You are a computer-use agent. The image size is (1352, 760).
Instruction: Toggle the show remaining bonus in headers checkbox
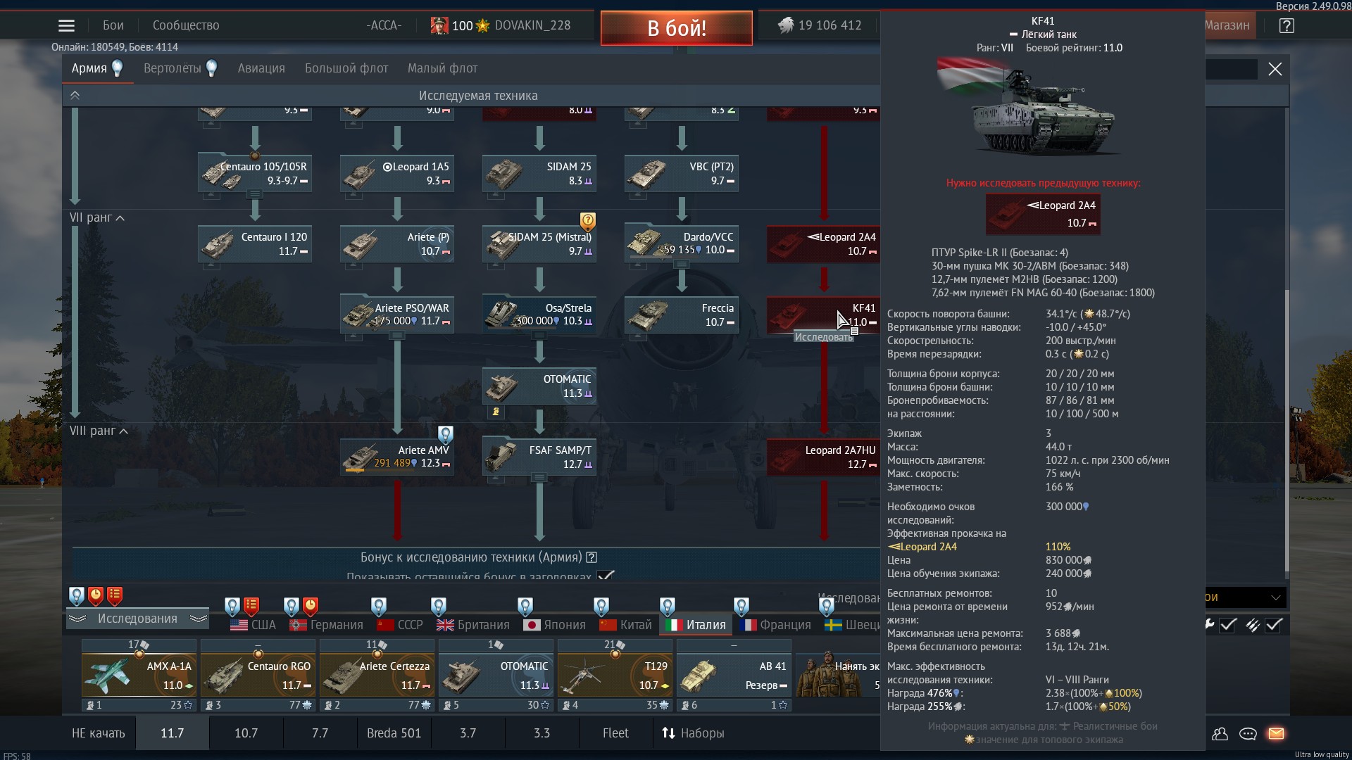606,576
